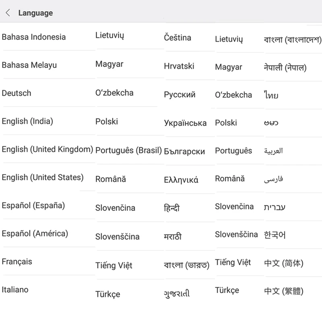Choose Русский language
The image size is (322, 322).
pyautogui.click(x=180, y=95)
